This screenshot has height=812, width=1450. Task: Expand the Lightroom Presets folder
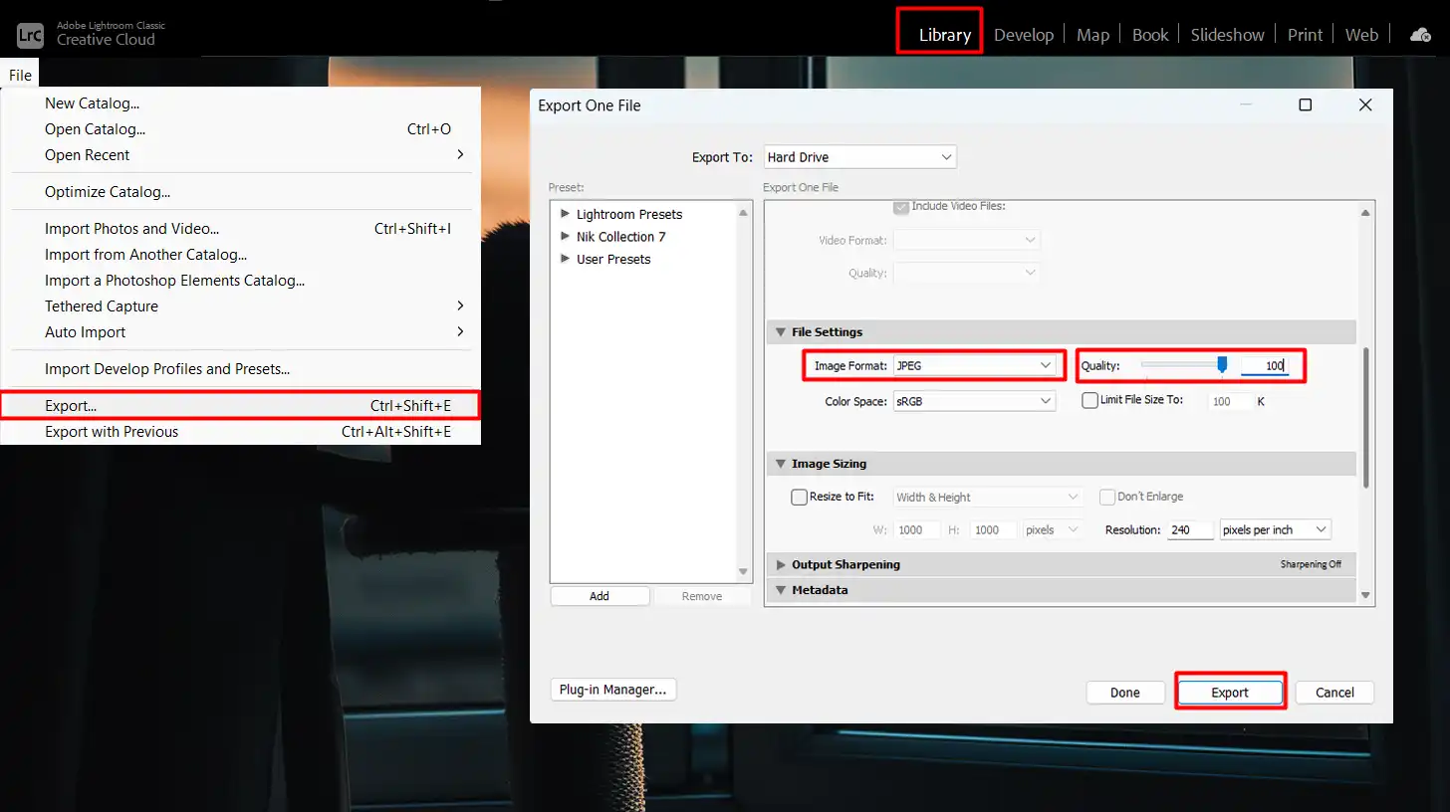pyautogui.click(x=566, y=214)
